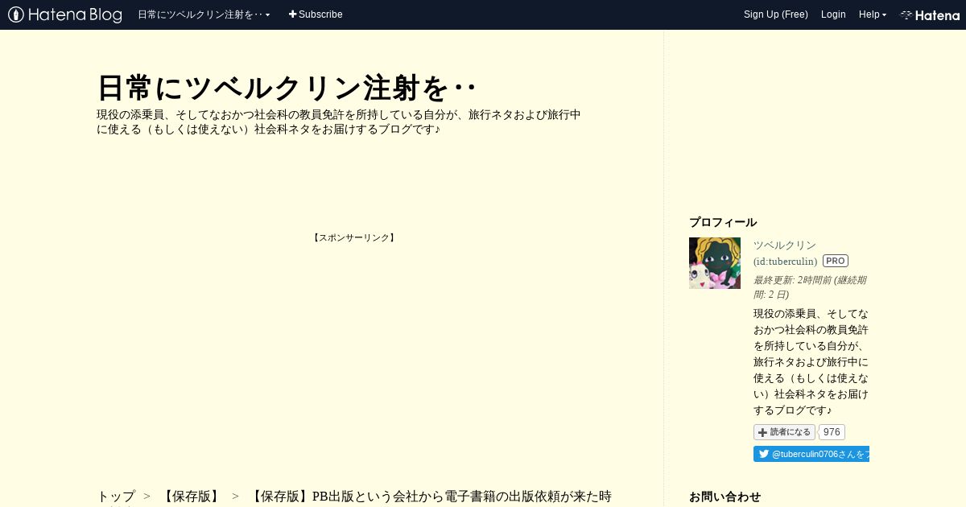
Task: Click the 読者になる button
Action: point(784,432)
